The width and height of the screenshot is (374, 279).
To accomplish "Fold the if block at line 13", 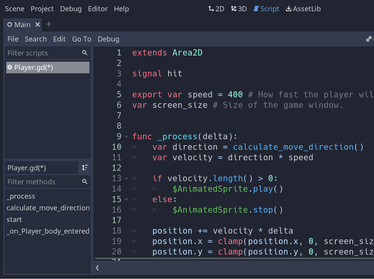I will (126, 178).
